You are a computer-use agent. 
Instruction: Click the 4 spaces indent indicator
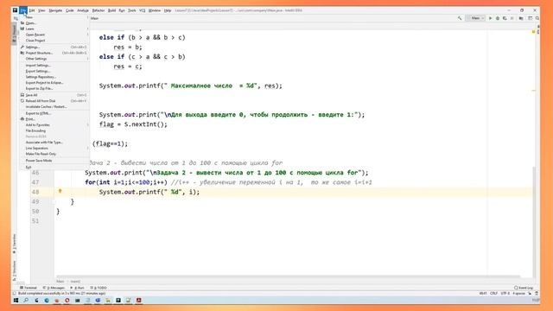[518, 294]
